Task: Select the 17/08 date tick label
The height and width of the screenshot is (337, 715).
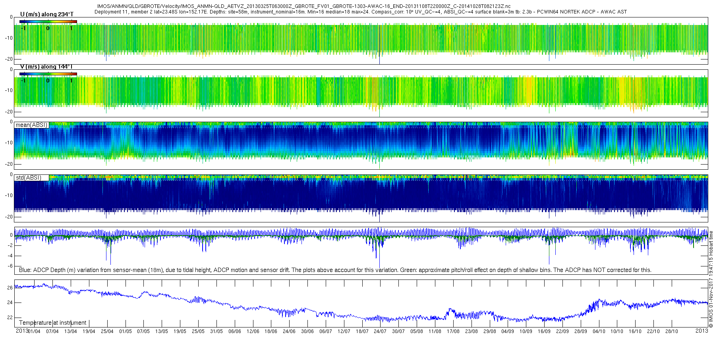Action: click(453, 331)
